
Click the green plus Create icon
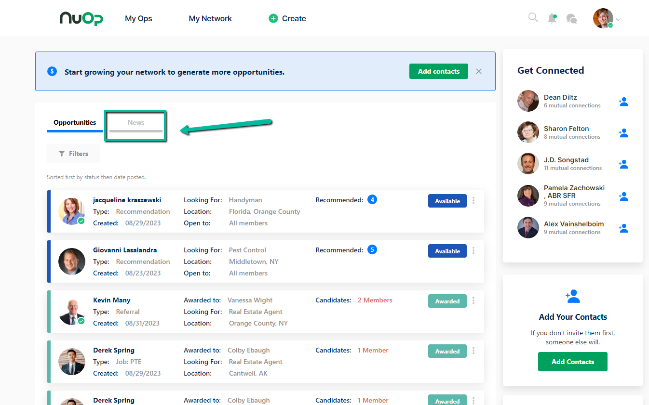pos(273,18)
